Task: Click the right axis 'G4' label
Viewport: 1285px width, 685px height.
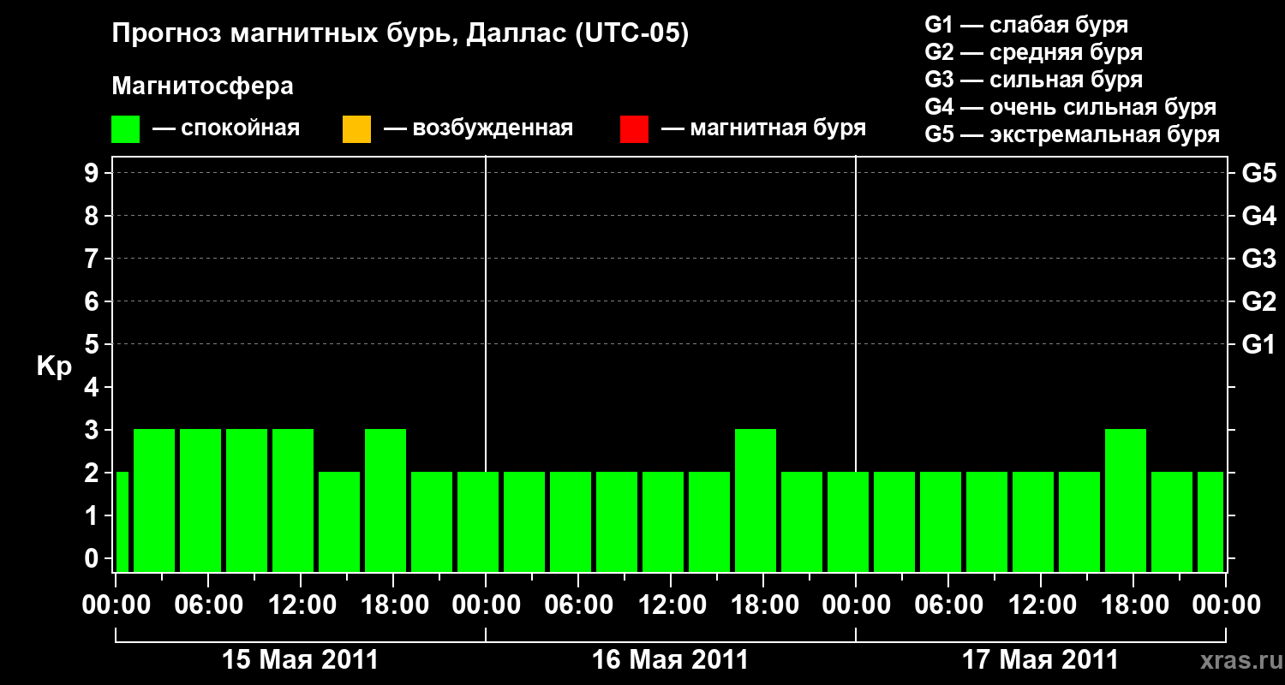Action: point(1259,216)
